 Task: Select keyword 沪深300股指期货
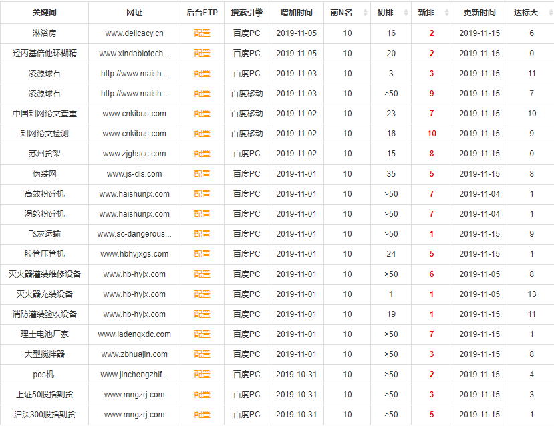pyautogui.click(x=45, y=415)
